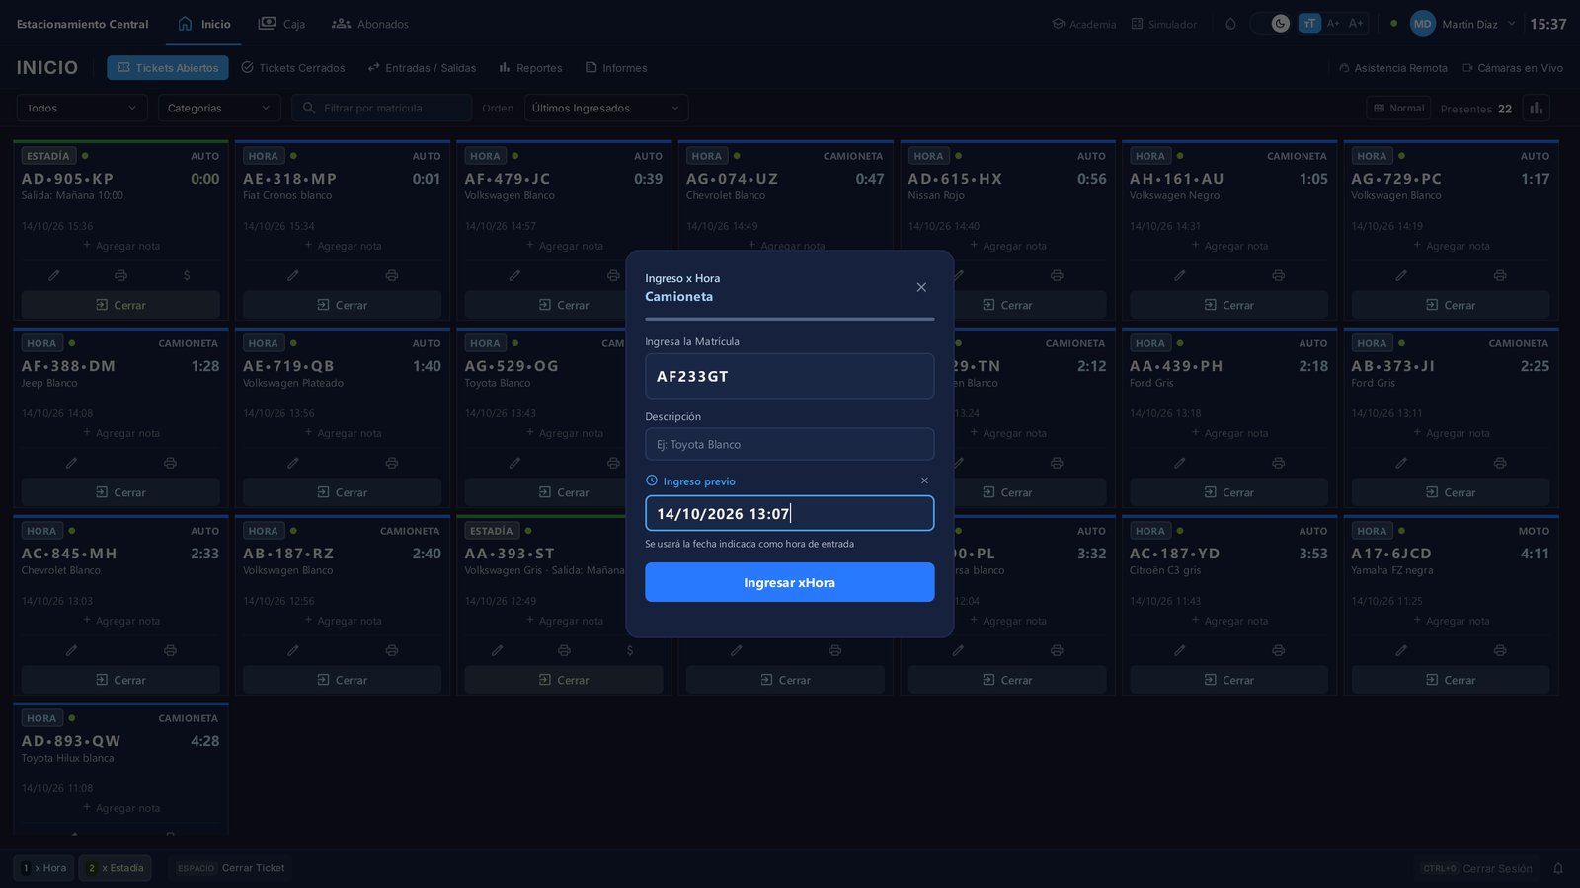Open the Academia link
This screenshot has height=888, width=1580.
[x=1083, y=24]
